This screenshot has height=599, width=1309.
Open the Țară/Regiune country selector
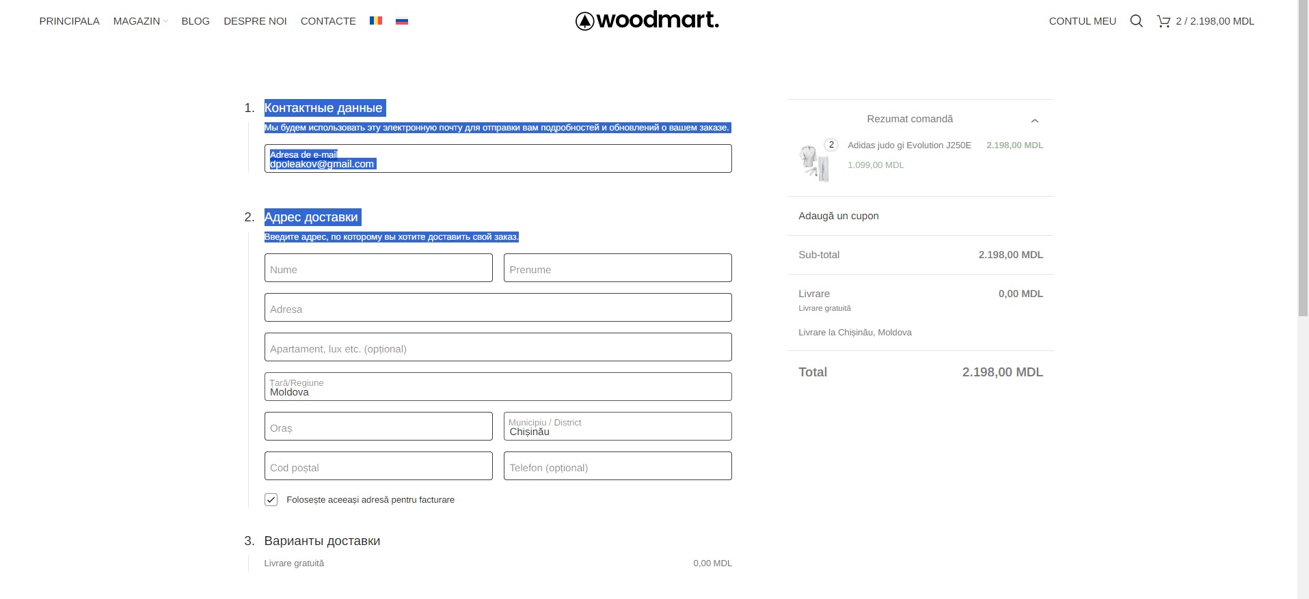(498, 387)
